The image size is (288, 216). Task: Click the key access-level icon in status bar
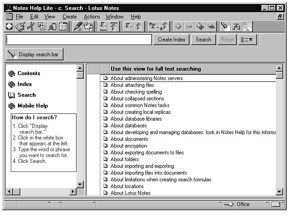[229, 204]
